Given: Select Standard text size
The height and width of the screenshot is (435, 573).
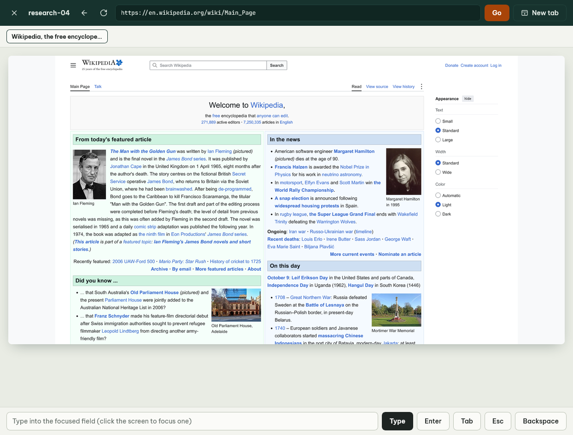Looking at the screenshot, I should tap(438, 130).
